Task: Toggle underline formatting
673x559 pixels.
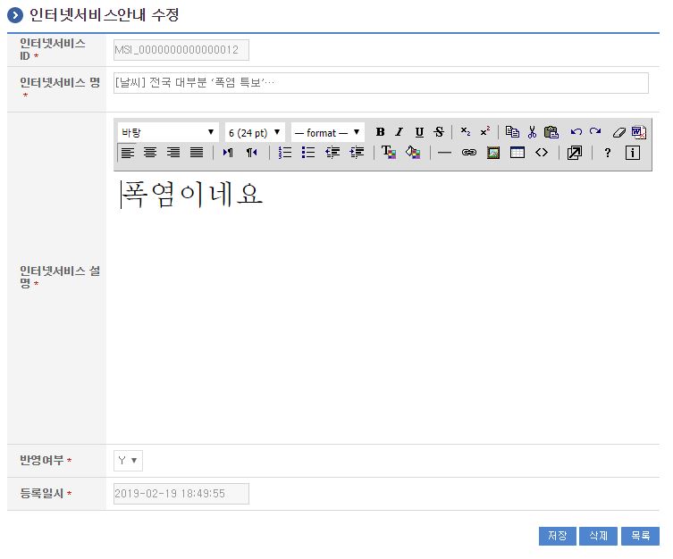Action: 418,132
